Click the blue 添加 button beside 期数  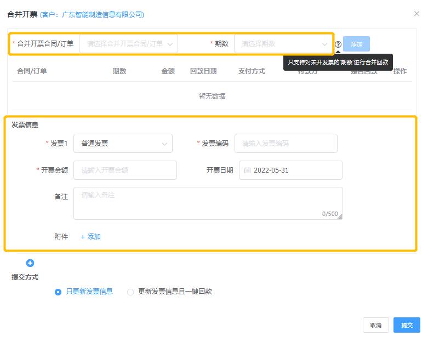click(x=356, y=44)
